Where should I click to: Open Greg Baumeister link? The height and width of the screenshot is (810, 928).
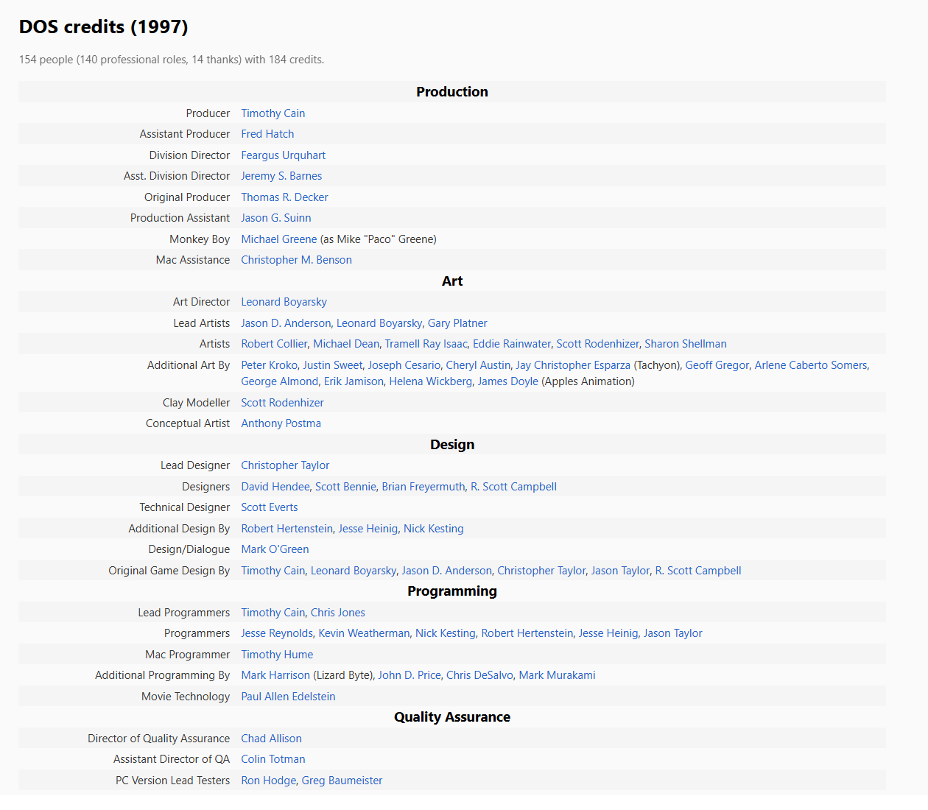342,781
